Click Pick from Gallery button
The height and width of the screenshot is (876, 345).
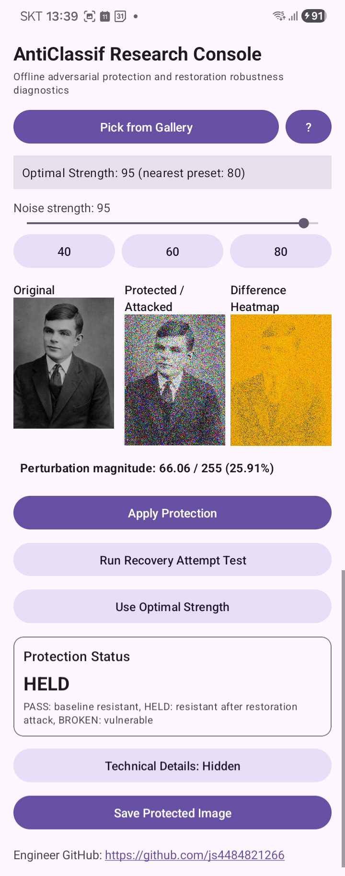(146, 127)
